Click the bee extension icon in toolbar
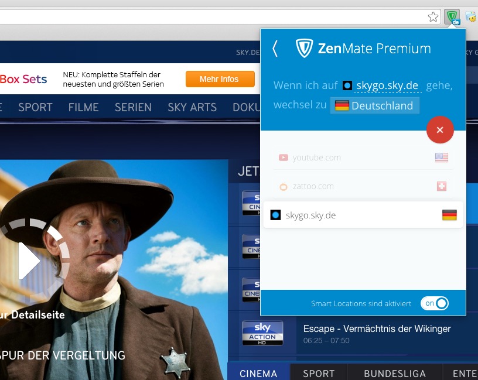 pos(470,17)
